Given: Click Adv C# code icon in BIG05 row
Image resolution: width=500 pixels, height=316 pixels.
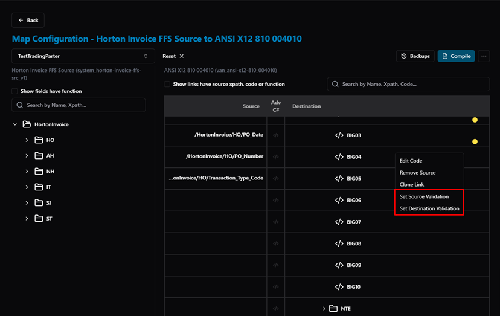Looking at the screenshot, I should (x=276, y=179).
